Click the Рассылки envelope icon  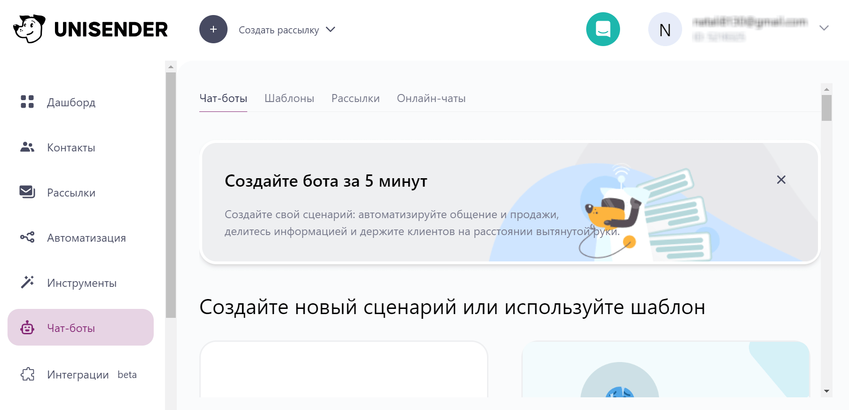27,192
